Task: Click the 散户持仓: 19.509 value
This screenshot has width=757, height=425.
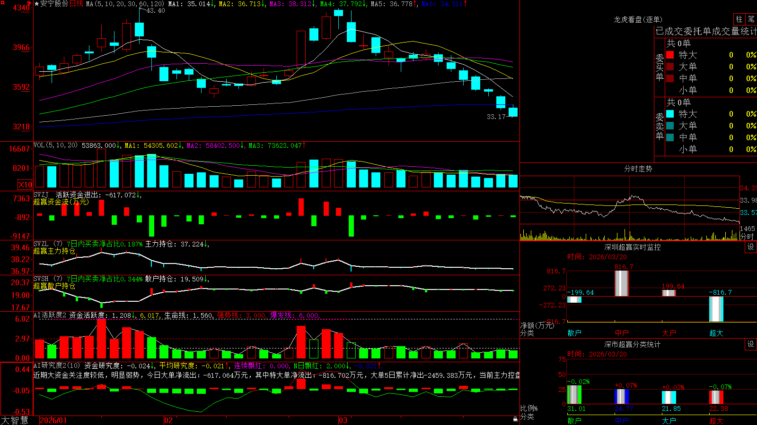Action: tap(177, 279)
